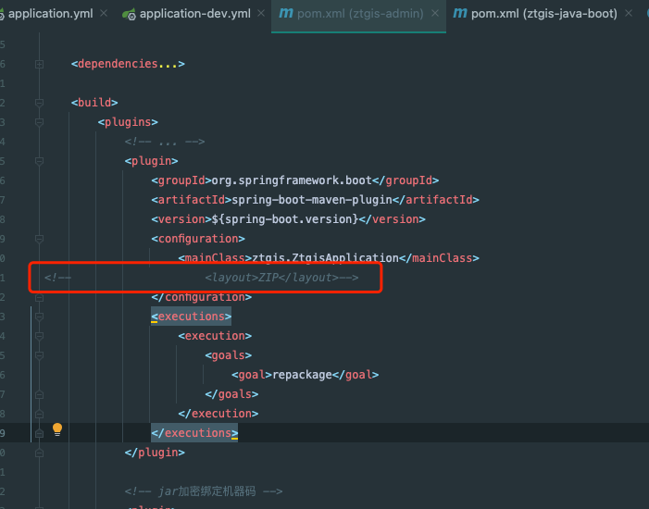
Task: Click the Maven icon on ztgis-admin tab
Action: [x=287, y=14]
